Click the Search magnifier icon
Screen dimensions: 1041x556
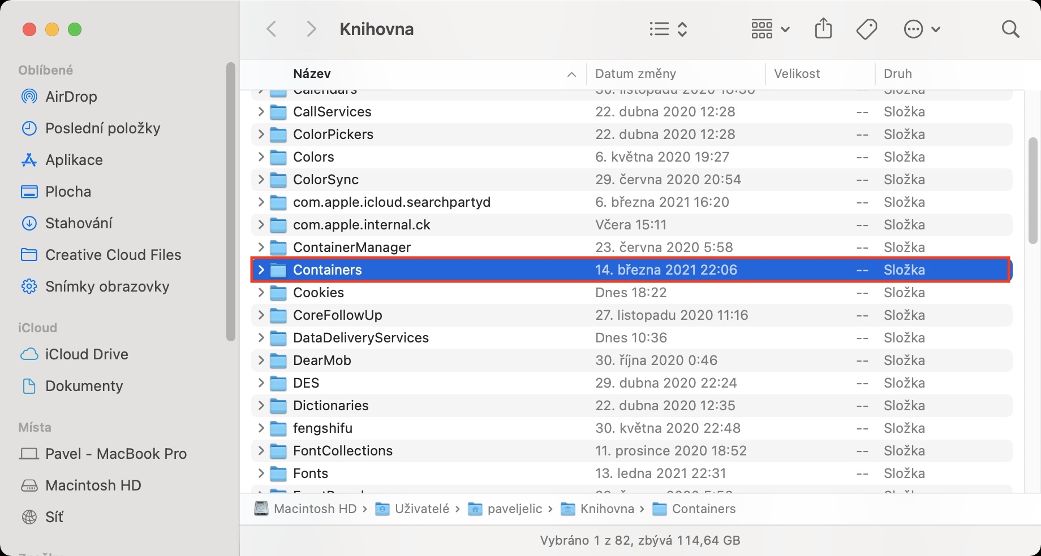(x=1010, y=29)
